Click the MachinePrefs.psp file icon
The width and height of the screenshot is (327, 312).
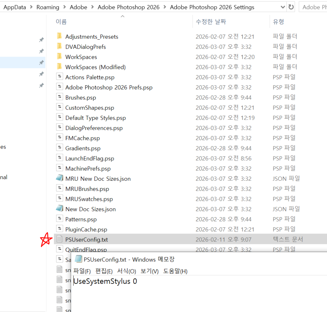[x=60, y=168]
